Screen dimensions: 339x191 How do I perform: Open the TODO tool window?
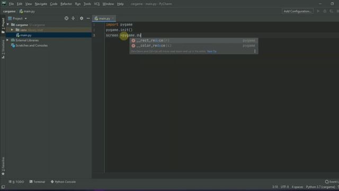point(16,181)
